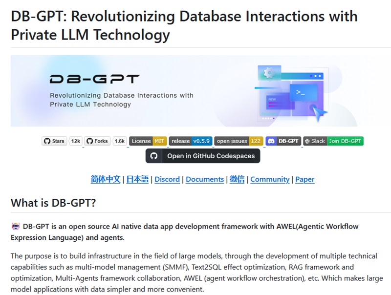
Task: Open the 12k stars count badge
Action: click(76, 141)
